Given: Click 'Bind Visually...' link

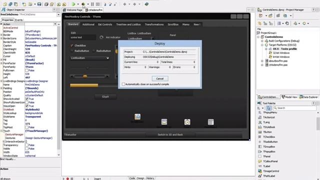Looking at the screenshot, I should click(8, 159).
